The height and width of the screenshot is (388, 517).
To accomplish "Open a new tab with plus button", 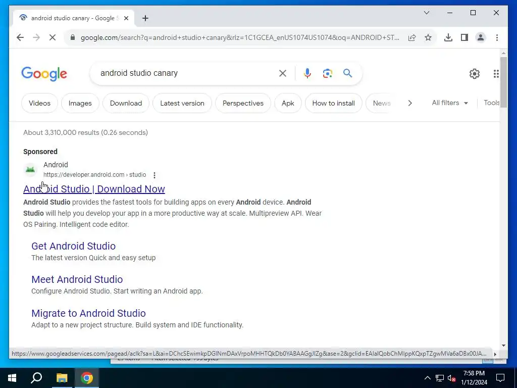I will click(145, 18).
